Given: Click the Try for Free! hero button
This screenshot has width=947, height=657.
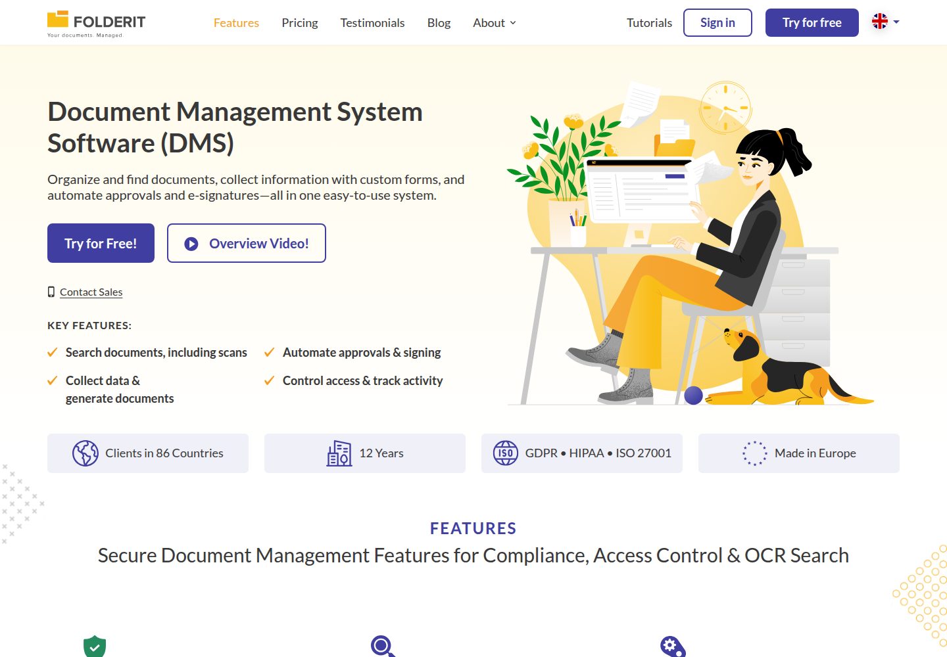Looking at the screenshot, I should tap(101, 243).
